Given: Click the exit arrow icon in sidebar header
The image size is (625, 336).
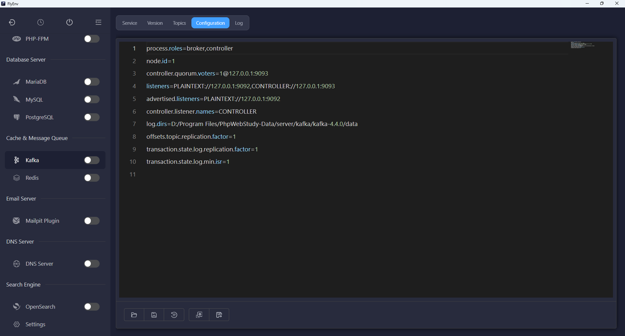Looking at the screenshot, I should click(x=12, y=22).
